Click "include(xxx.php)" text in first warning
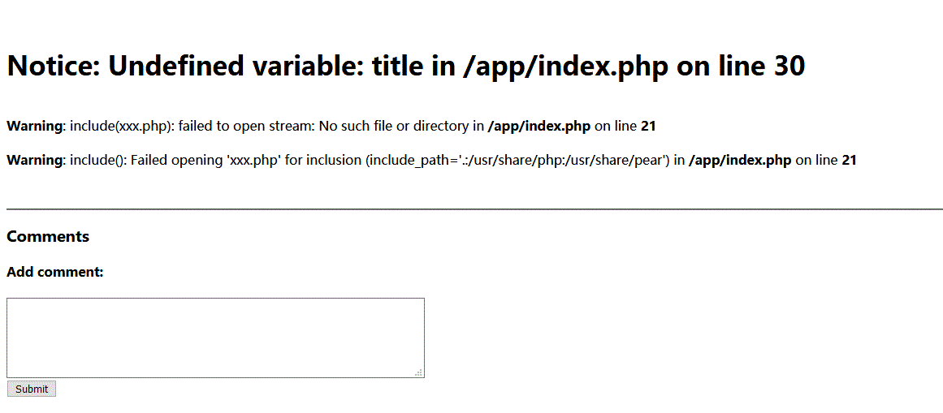This screenshot has width=943, height=413. click(120, 127)
